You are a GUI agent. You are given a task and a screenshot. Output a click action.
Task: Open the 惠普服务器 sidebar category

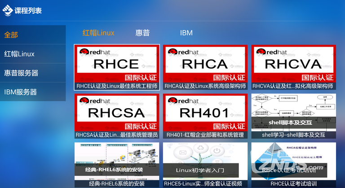[x=33, y=73]
